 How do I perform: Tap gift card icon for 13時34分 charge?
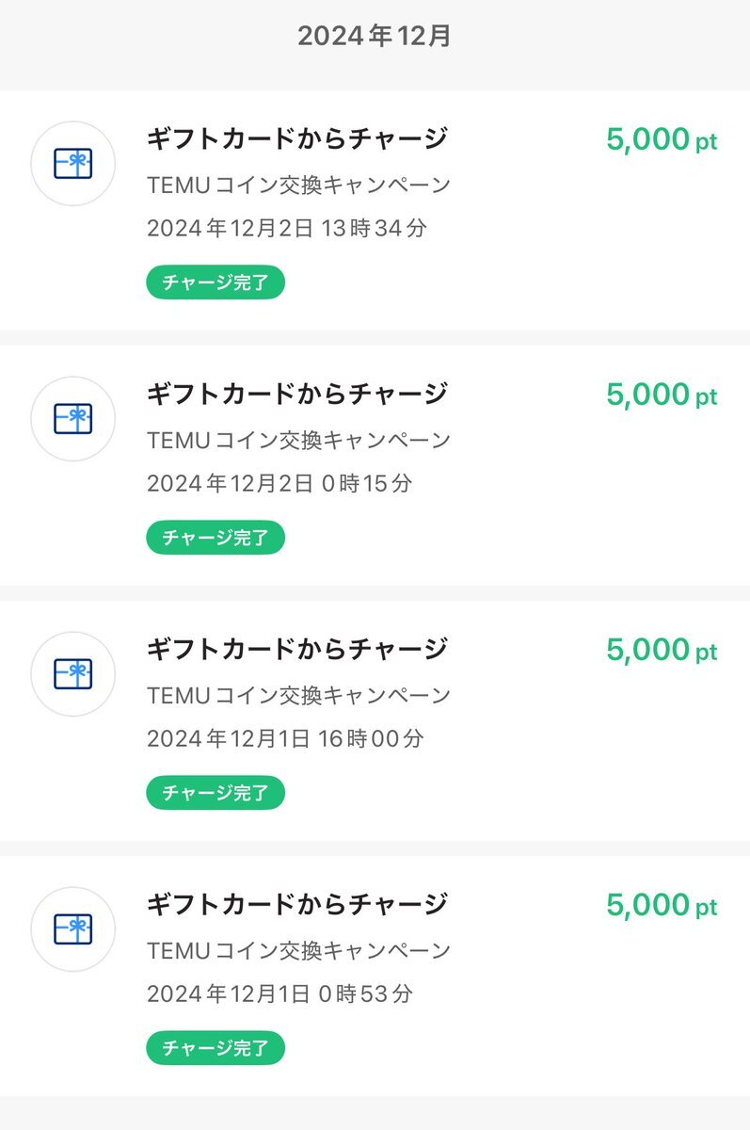coord(73,164)
